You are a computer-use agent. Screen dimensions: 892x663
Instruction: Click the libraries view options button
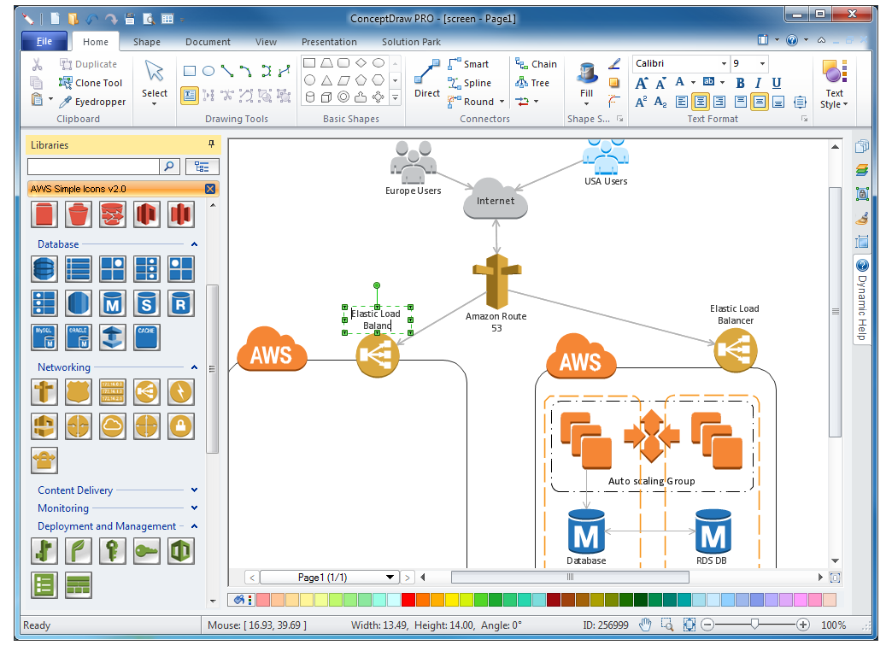(202, 167)
